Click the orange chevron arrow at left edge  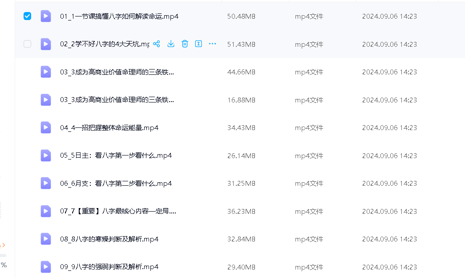pyautogui.click(x=3, y=245)
